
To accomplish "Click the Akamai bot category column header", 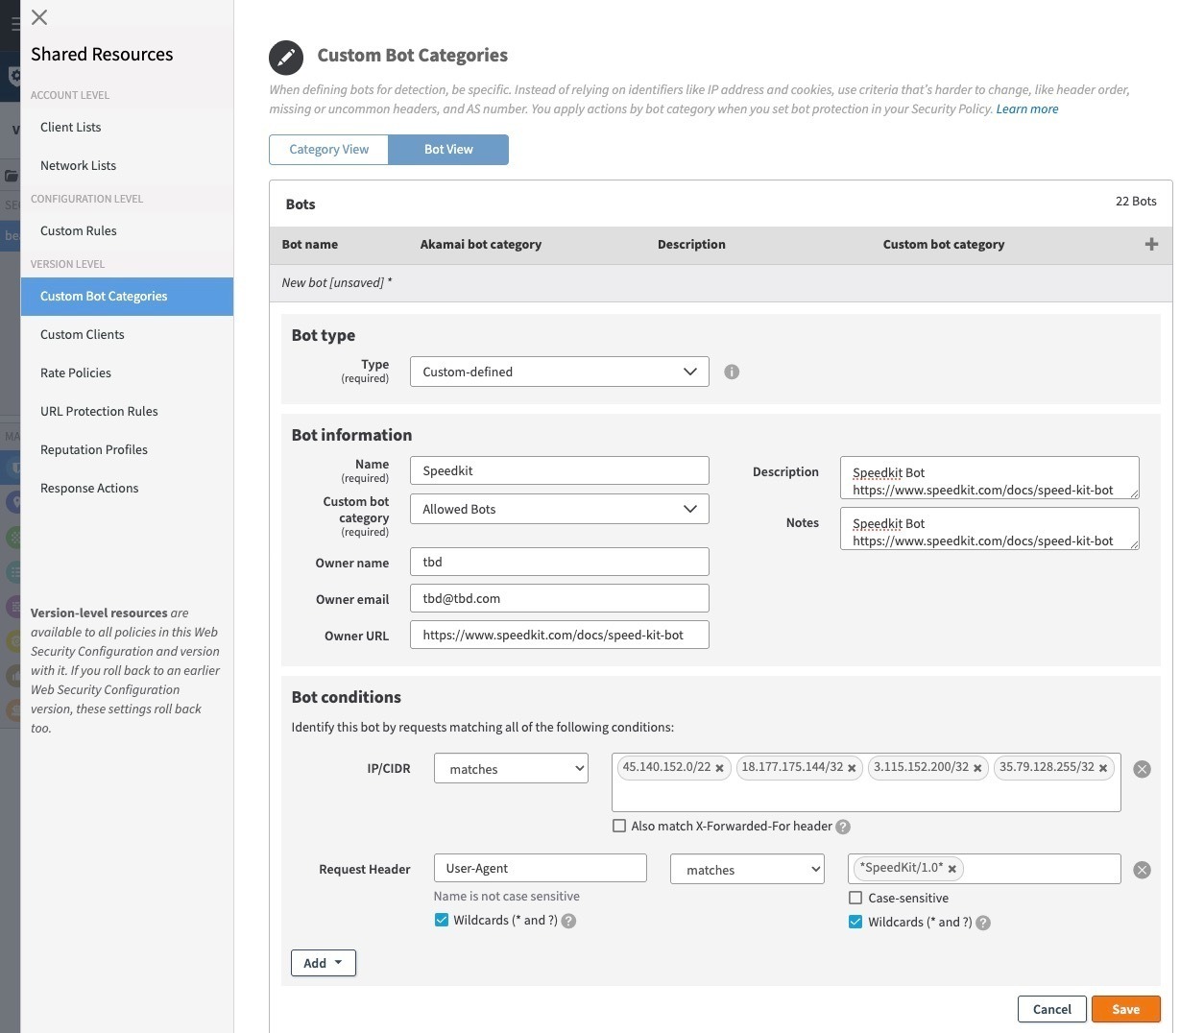I will [480, 244].
